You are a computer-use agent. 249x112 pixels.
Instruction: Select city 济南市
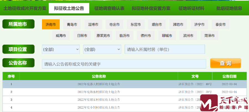(x=51, y=24)
